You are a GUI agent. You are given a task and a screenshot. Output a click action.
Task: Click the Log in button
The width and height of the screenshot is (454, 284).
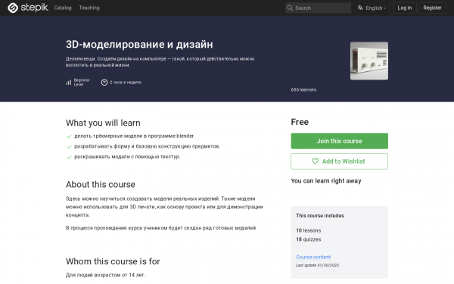click(x=405, y=8)
